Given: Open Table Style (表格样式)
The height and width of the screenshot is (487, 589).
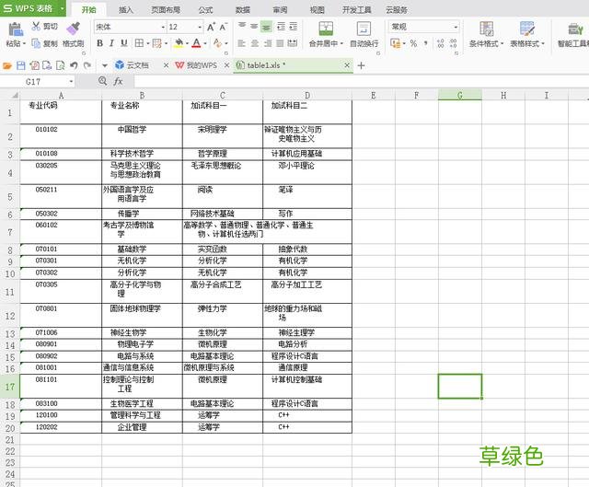Looking at the screenshot, I should pos(527,34).
